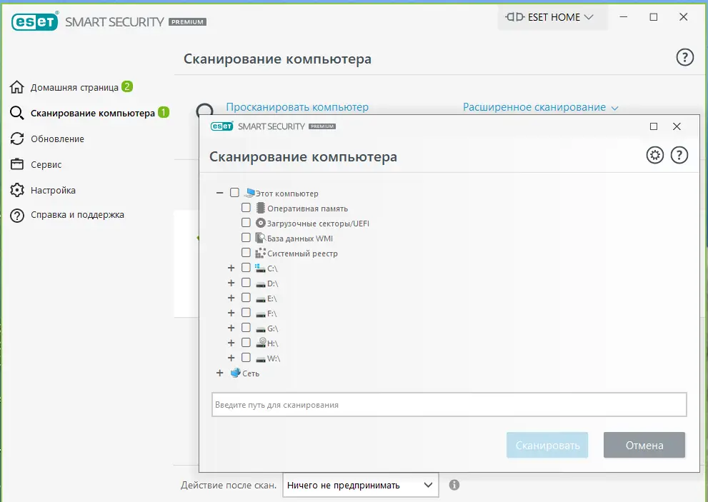The image size is (708, 502).
Task: Check the F:\ drive checkbox
Action: (x=246, y=312)
